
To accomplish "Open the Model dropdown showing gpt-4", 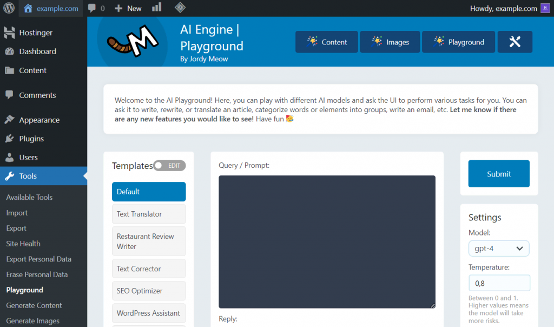I will tap(498, 248).
